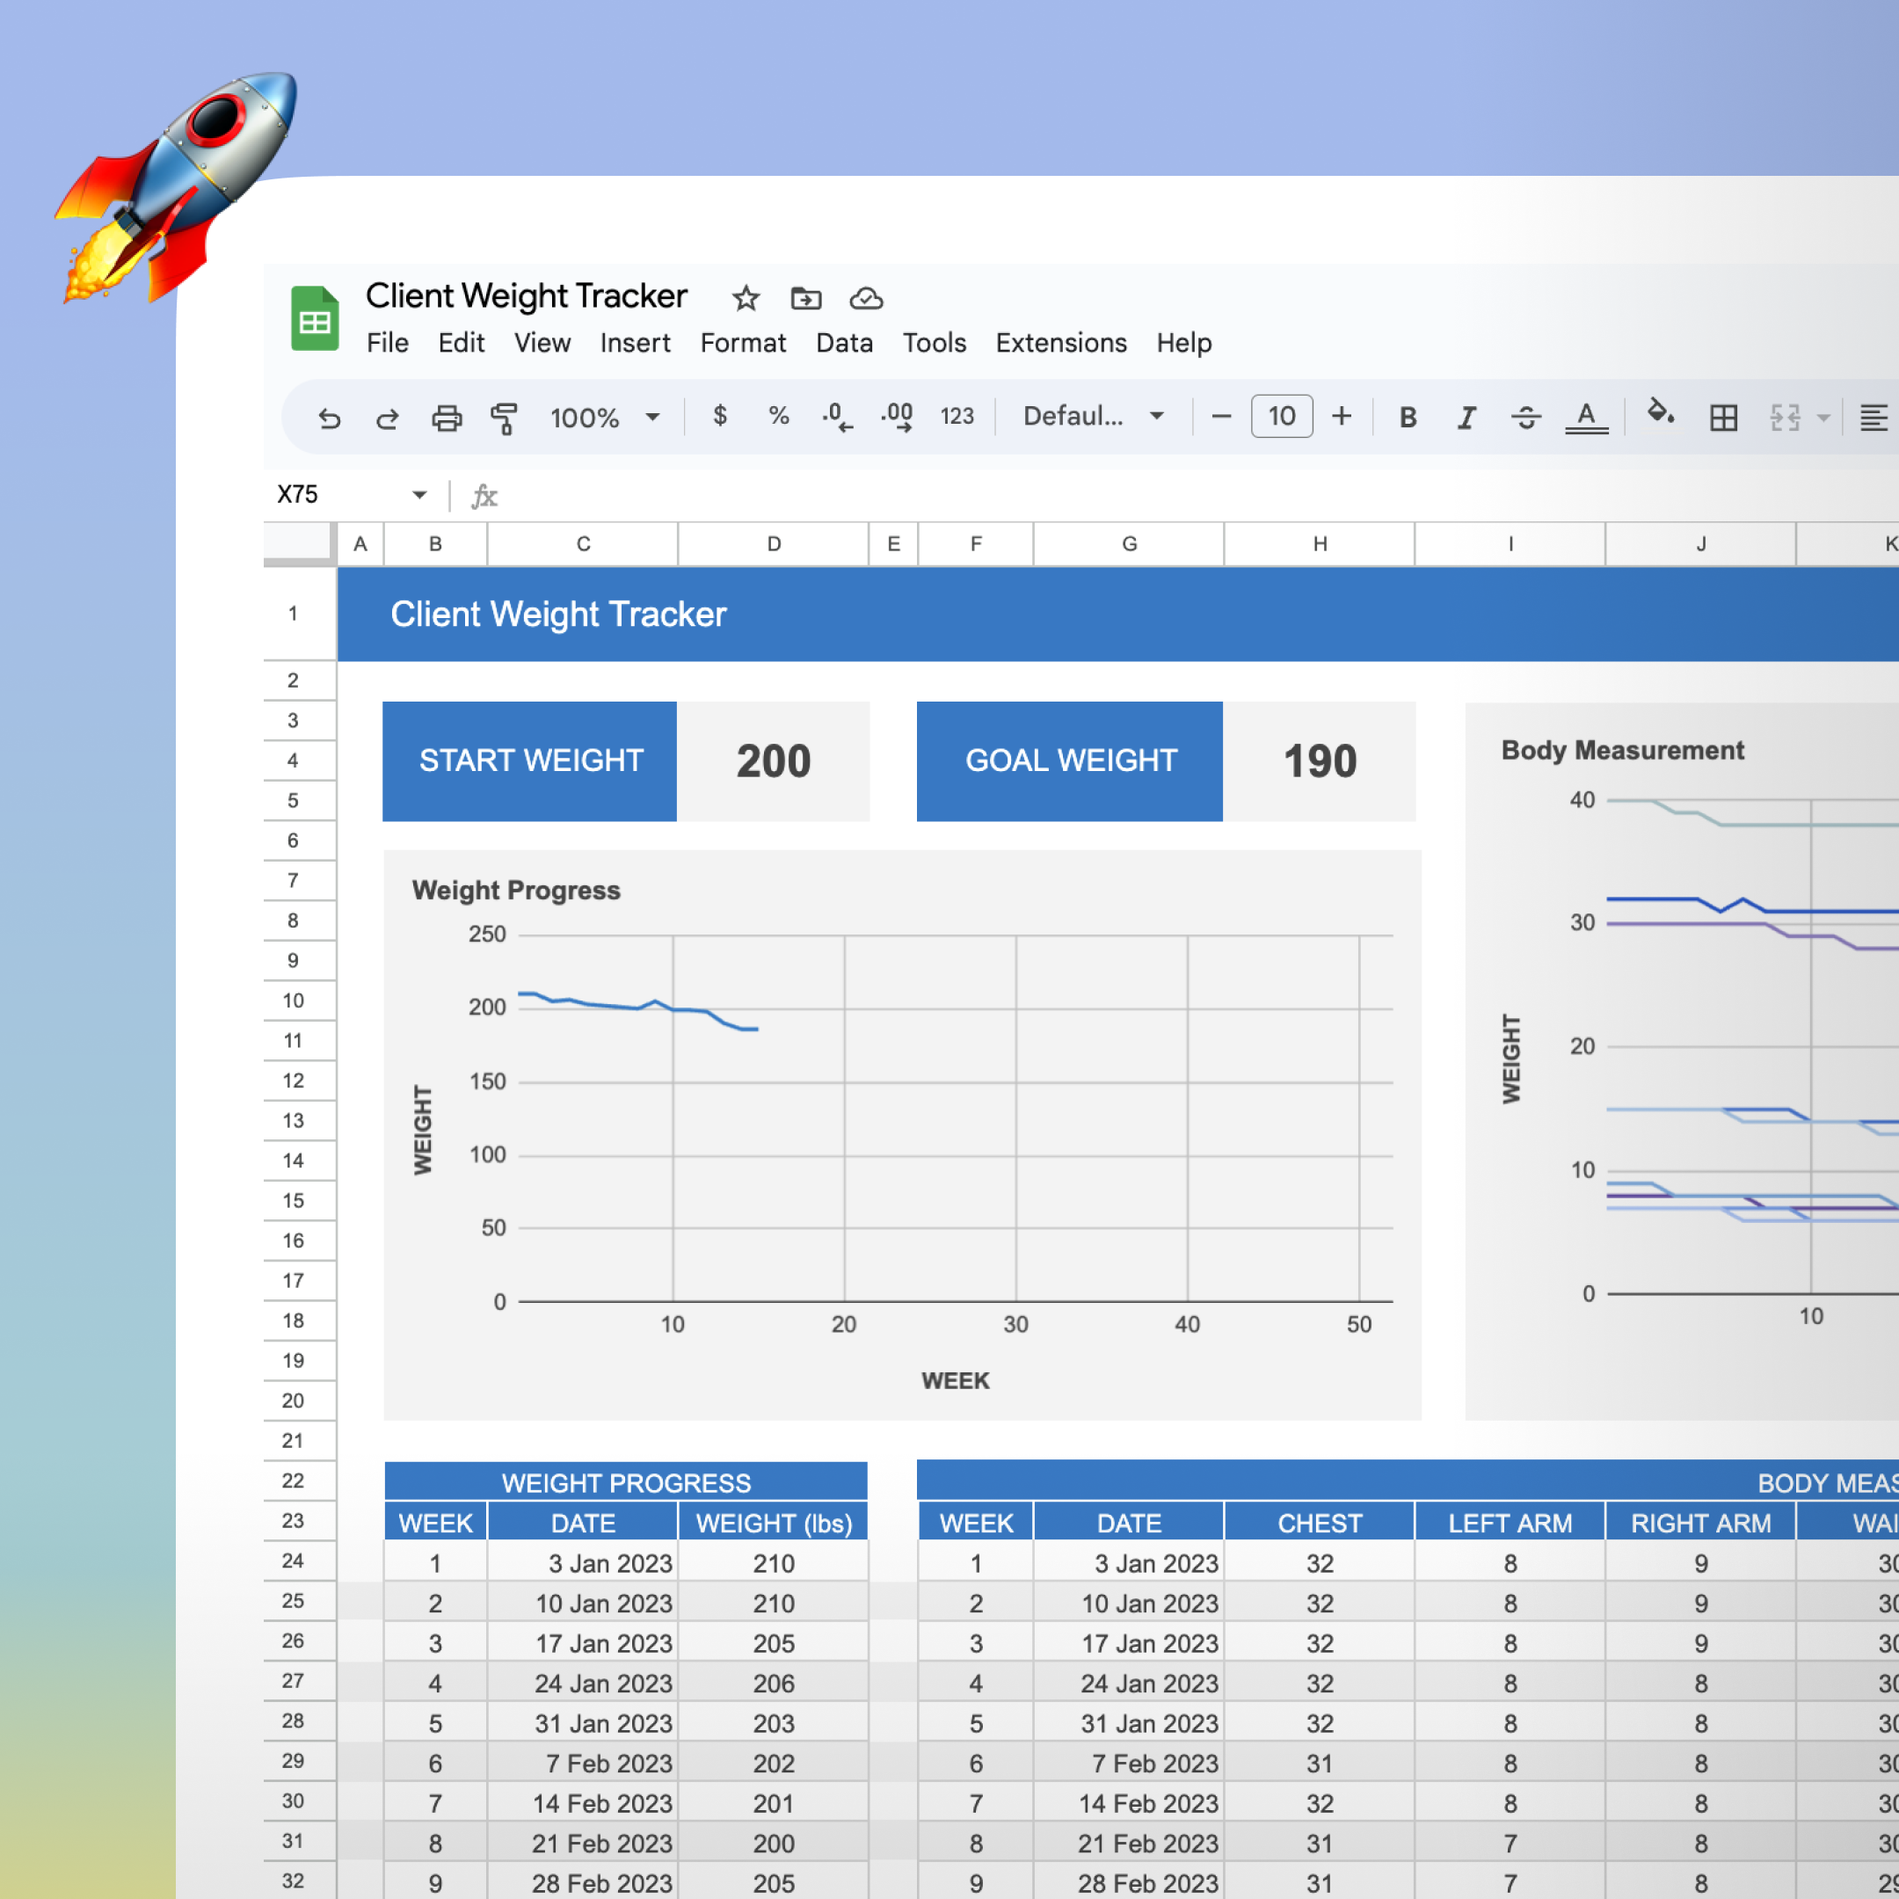Toggle italic formatting
This screenshot has height=1899, width=1899.
coord(1466,418)
